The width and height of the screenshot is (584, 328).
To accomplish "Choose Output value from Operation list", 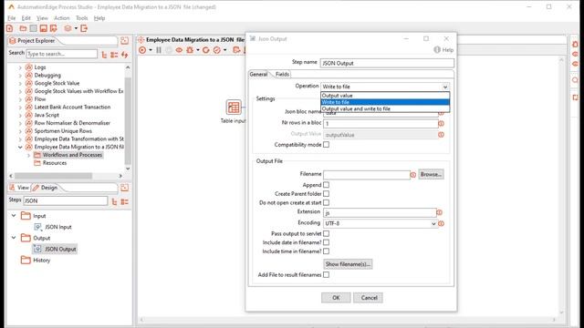I will coord(385,96).
